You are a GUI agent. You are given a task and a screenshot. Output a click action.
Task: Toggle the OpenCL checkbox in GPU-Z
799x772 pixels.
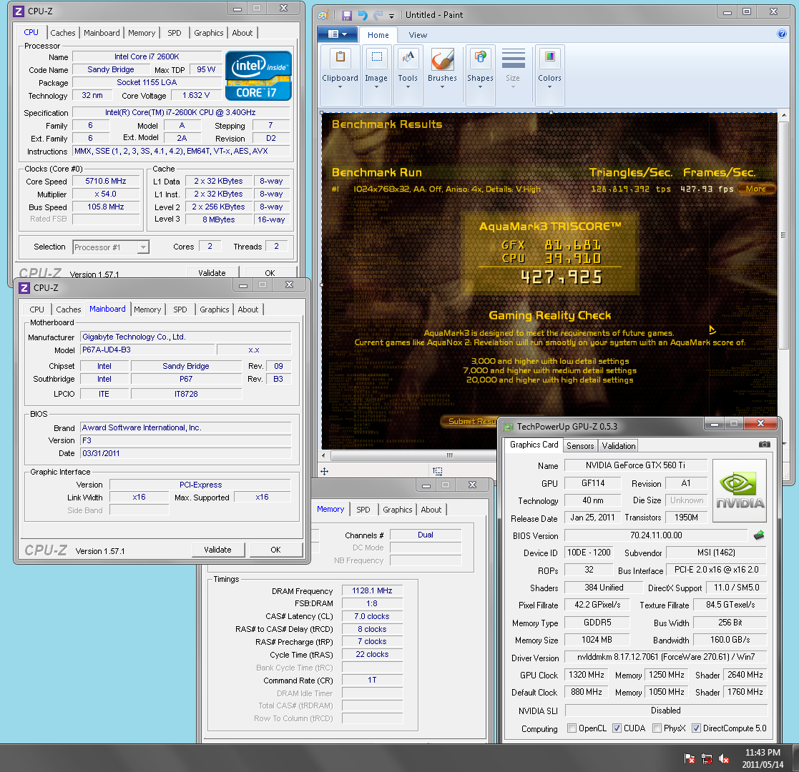click(x=572, y=728)
